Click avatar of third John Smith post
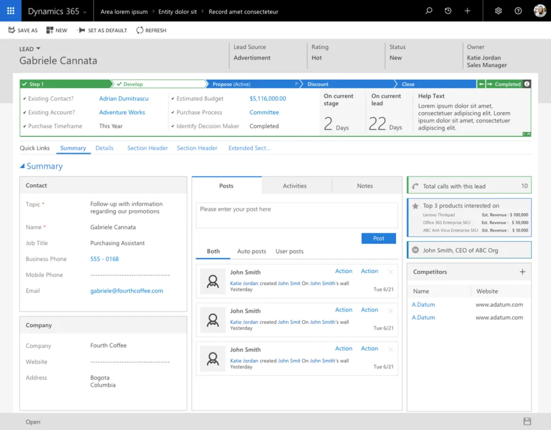551x430 pixels. (x=213, y=359)
